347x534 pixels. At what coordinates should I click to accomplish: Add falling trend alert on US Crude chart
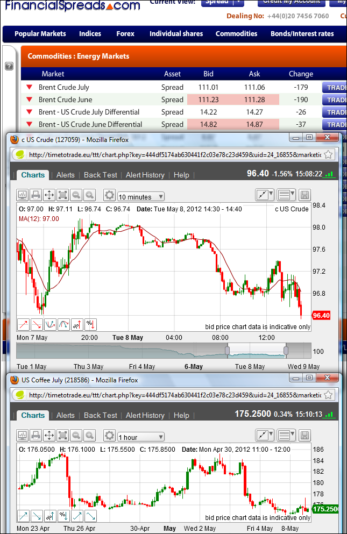[x=37, y=325]
